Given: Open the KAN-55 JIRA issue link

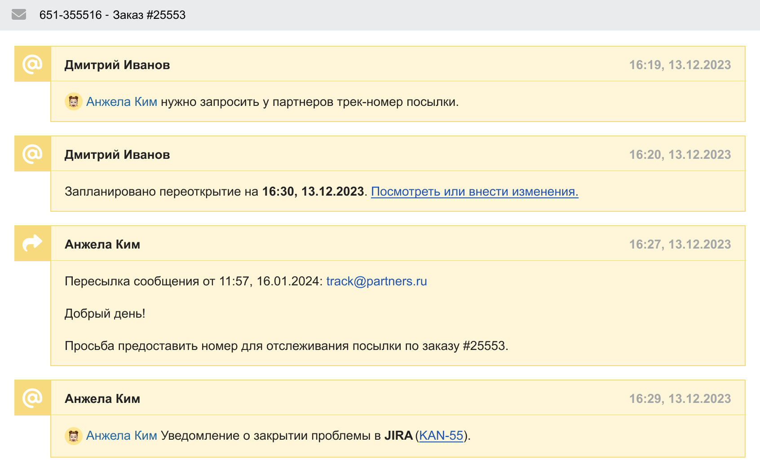Looking at the screenshot, I should (x=441, y=436).
